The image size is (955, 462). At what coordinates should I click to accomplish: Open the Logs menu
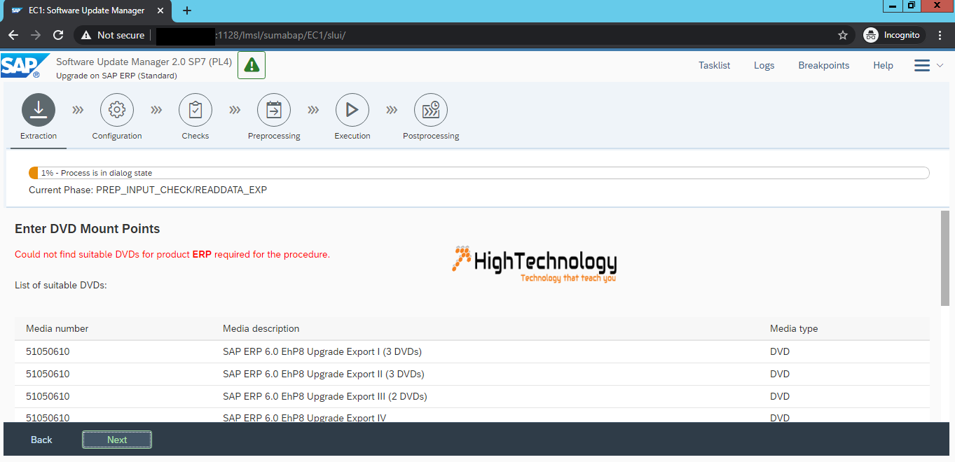click(x=764, y=65)
